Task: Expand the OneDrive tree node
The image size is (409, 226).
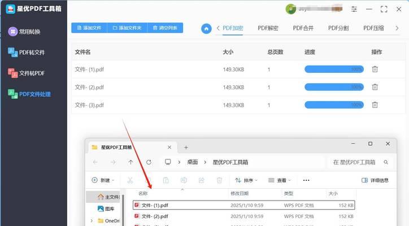Action: (x=92, y=221)
